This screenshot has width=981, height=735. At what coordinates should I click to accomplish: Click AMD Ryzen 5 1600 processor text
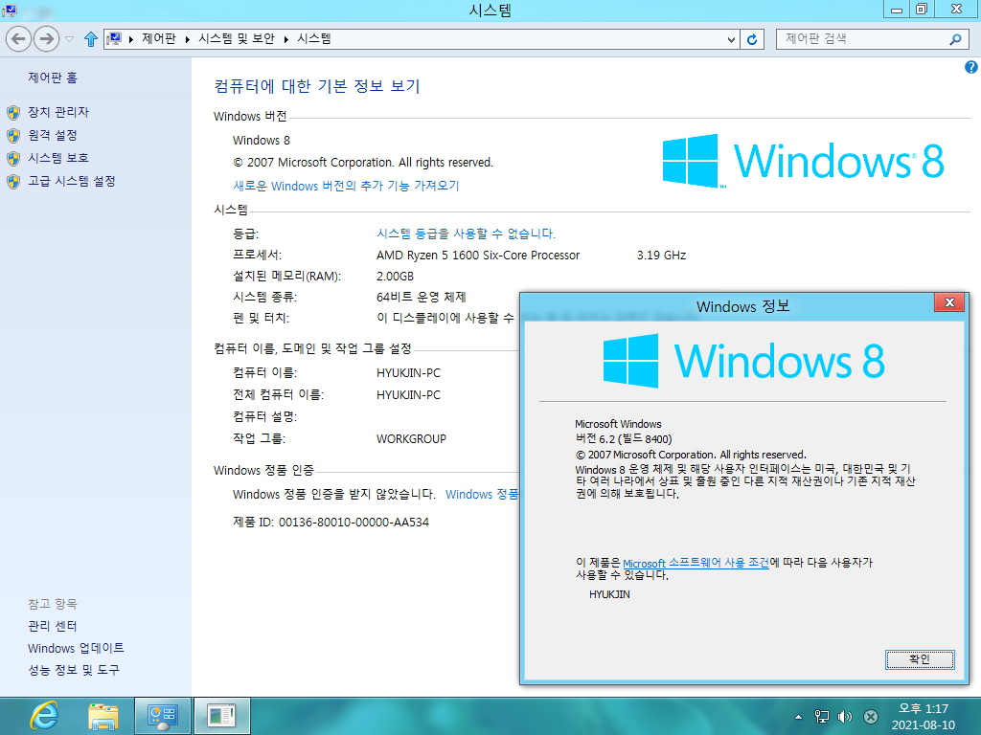478,255
